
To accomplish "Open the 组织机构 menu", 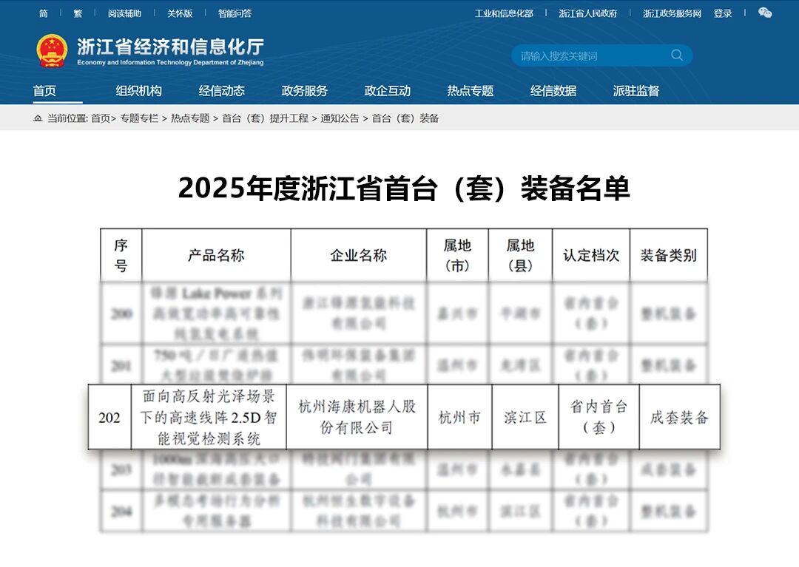I will (138, 91).
